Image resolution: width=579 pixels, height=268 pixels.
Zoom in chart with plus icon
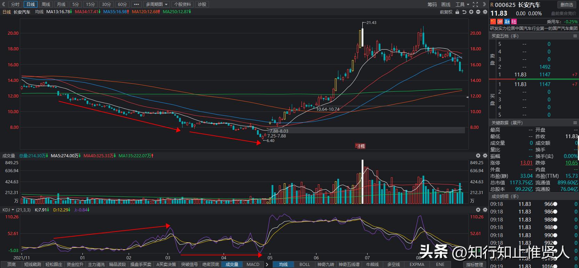[471, 12]
